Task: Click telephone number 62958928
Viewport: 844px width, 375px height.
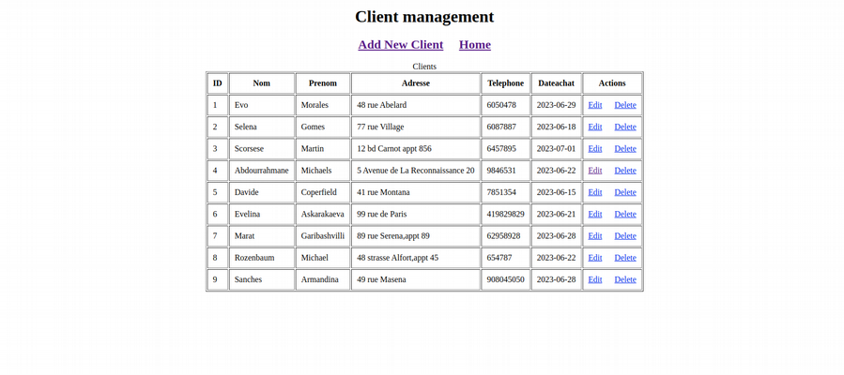Action: coord(505,236)
